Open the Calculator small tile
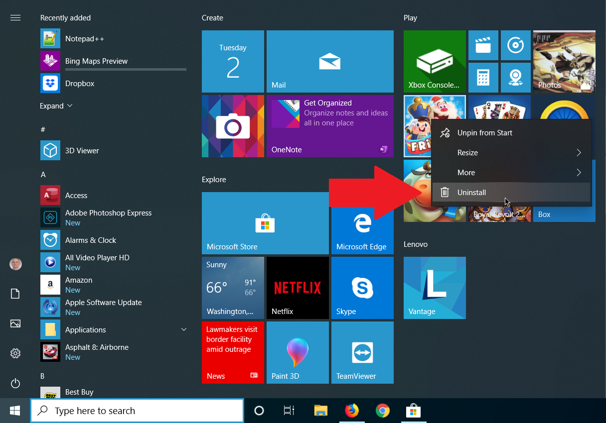 click(483, 78)
